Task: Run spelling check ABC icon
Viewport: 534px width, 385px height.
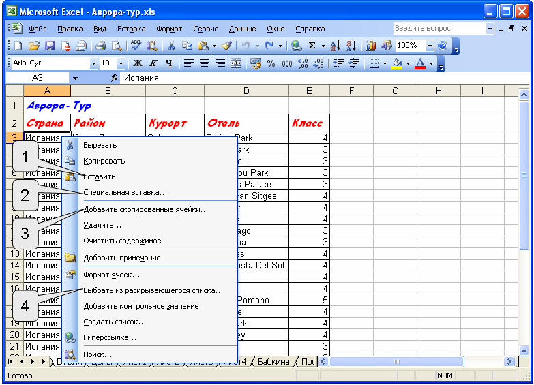Action: pyautogui.click(x=136, y=45)
